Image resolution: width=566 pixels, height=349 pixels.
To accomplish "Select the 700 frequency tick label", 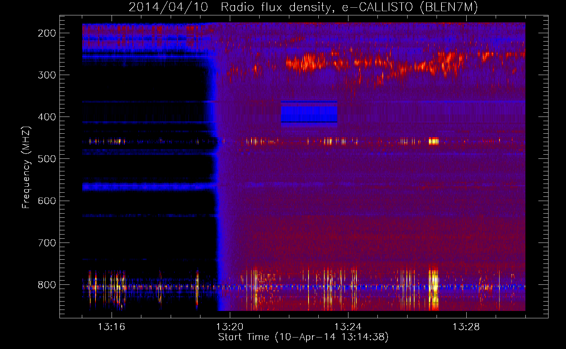I will [x=47, y=243].
